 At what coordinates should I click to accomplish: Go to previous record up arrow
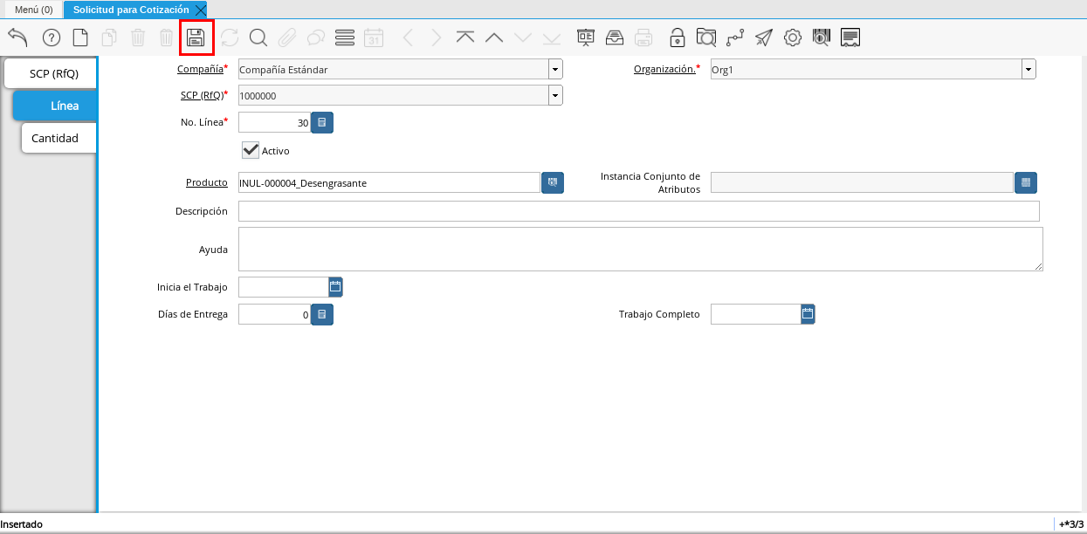click(x=494, y=38)
